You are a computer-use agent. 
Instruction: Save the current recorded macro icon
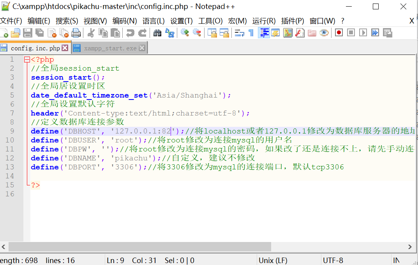(387, 33)
